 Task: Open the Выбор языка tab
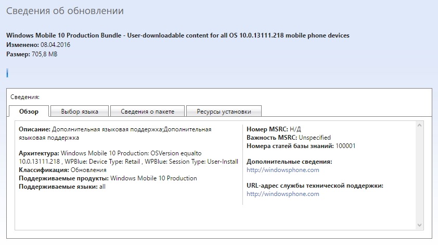[80, 112]
